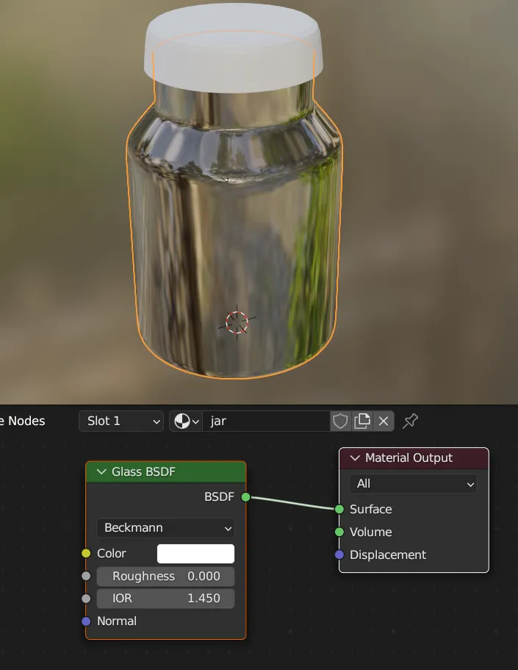Click the 3D cursor in the viewport
This screenshot has height=670, width=518.
tap(237, 323)
